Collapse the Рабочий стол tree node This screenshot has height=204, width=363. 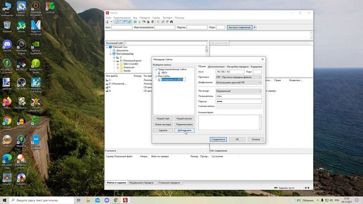107,47
